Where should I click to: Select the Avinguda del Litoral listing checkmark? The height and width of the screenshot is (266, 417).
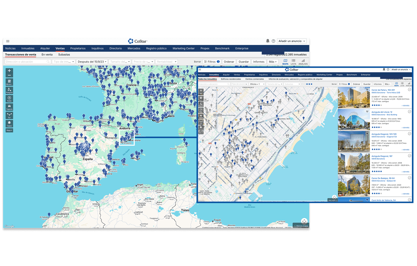click(x=410, y=112)
